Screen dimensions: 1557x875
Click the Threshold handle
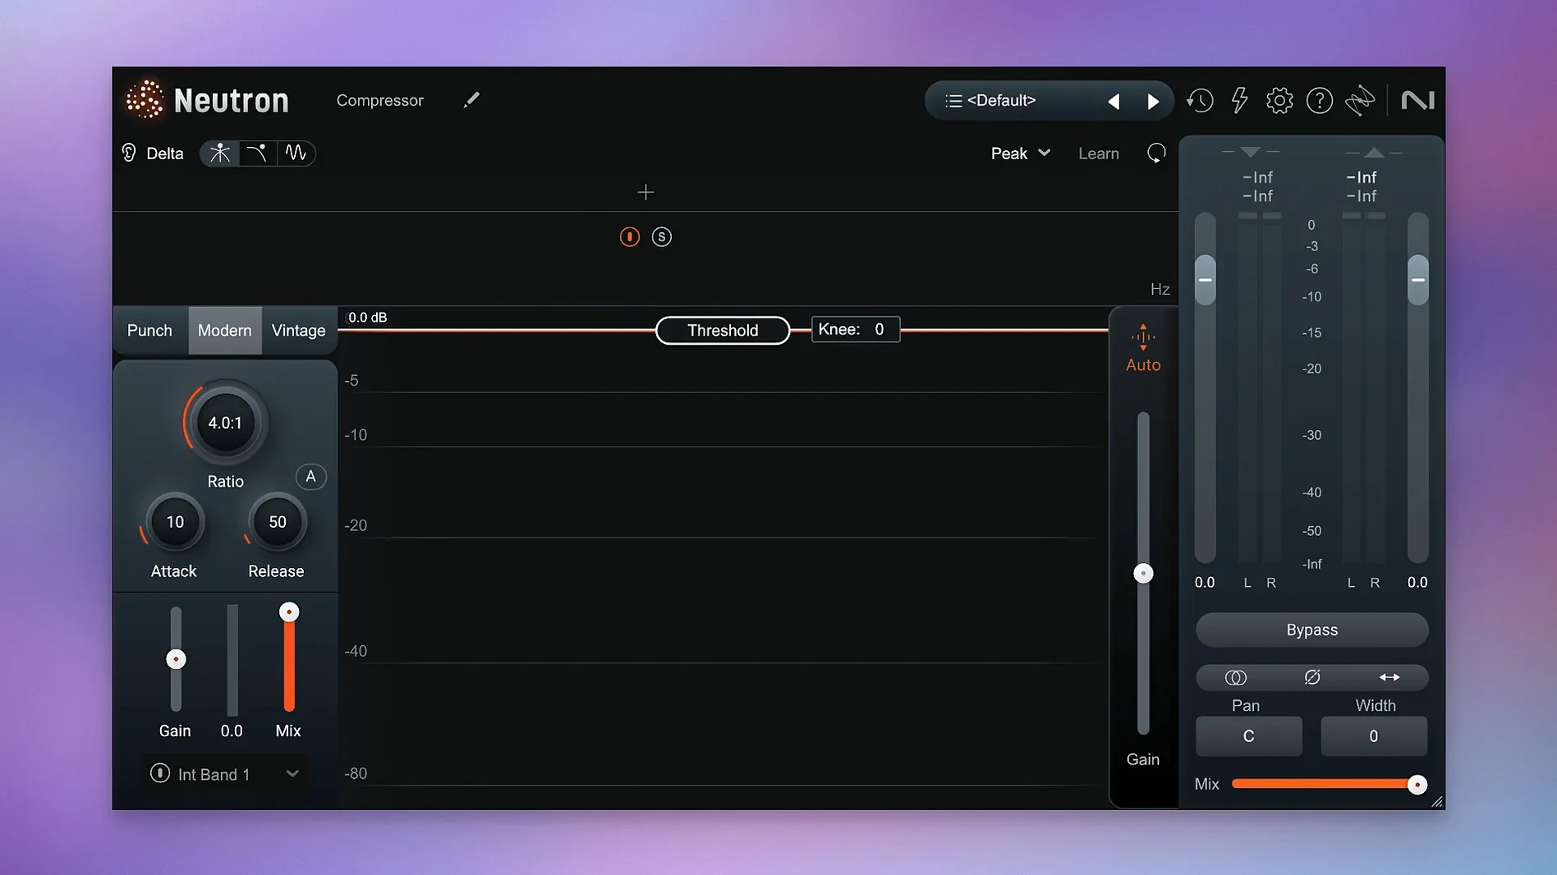point(723,330)
